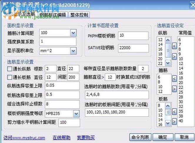
Task: Click the 通长纵筋 根数 field
Action: point(51,69)
